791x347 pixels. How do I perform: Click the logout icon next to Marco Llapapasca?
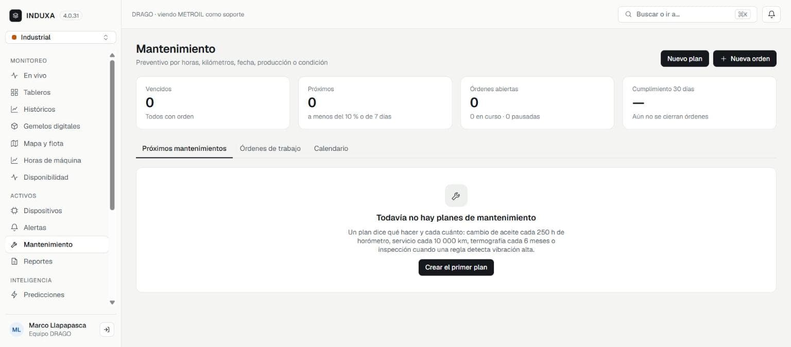click(x=107, y=329)
